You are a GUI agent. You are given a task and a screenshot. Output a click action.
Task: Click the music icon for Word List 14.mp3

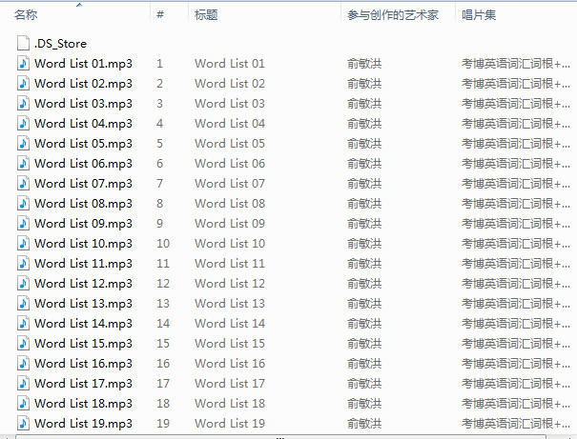23,323
